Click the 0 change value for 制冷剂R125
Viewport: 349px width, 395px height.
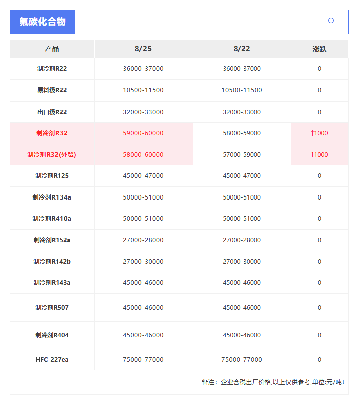coord(319,175)
